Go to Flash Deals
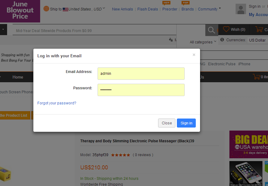268x186 pixels. [x=148, y=9]
